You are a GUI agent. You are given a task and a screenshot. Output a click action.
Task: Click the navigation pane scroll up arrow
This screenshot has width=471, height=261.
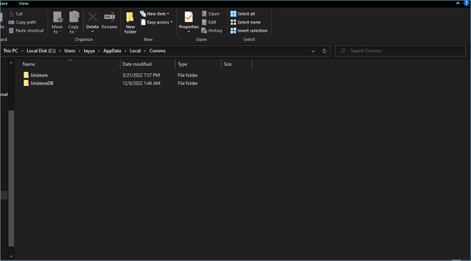pyautogui.click(x=11, y=63)
